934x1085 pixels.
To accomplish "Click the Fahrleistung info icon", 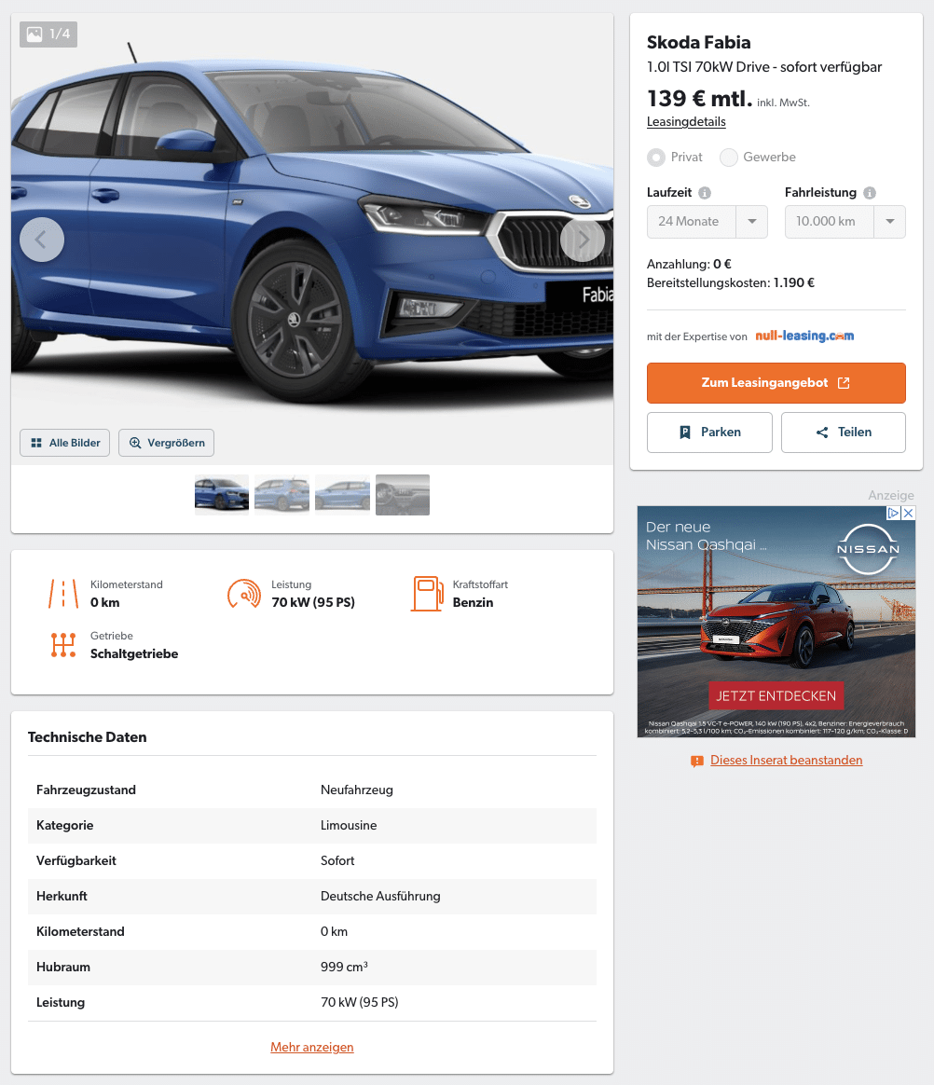I will (x=870, y=193).
